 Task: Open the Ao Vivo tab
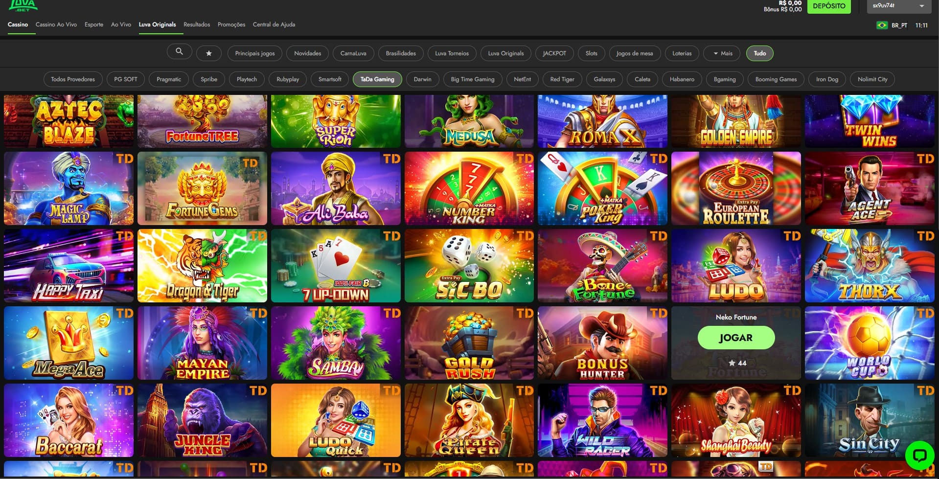coord(121,24)
